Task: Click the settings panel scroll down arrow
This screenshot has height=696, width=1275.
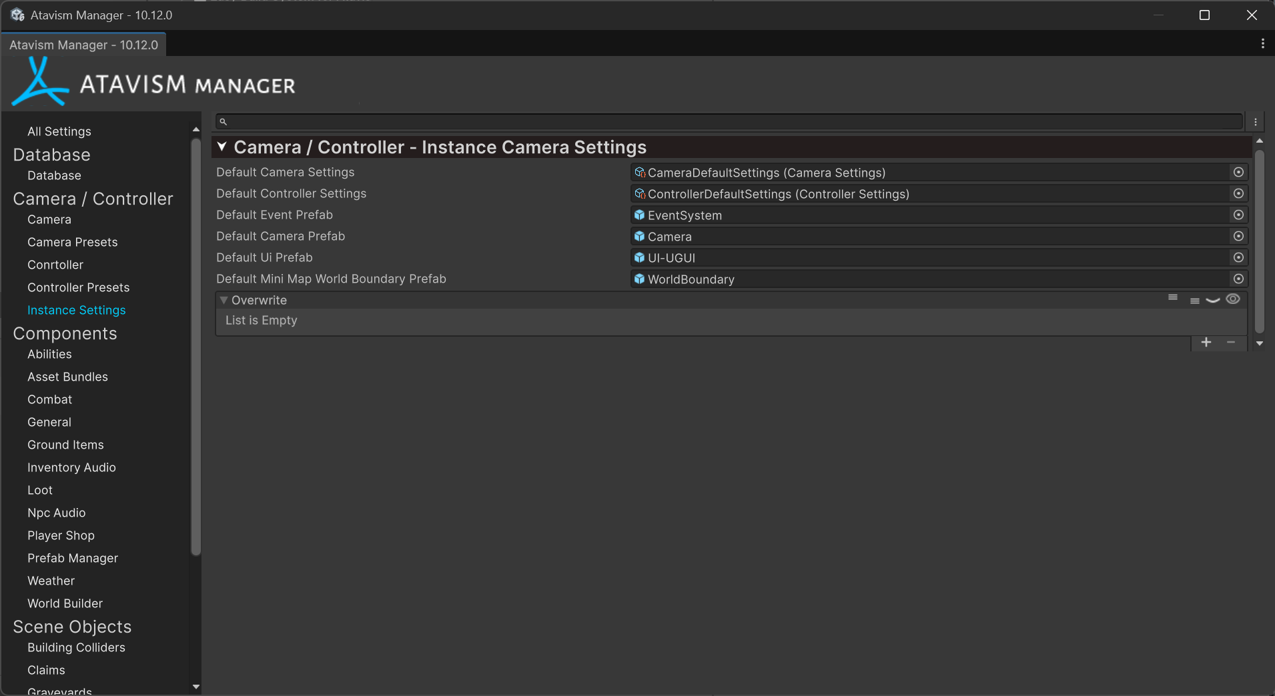Action: click(x=1260, y=343)
